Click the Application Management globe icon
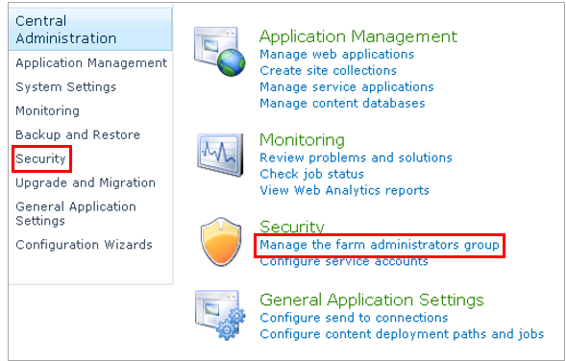The width and height of the screenshot is (566, 361). pyautogui.click(x=219, y=51)
